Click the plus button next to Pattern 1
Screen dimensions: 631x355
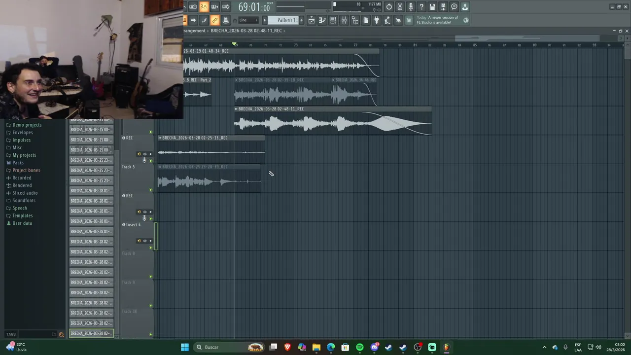[x=301, y=20]
